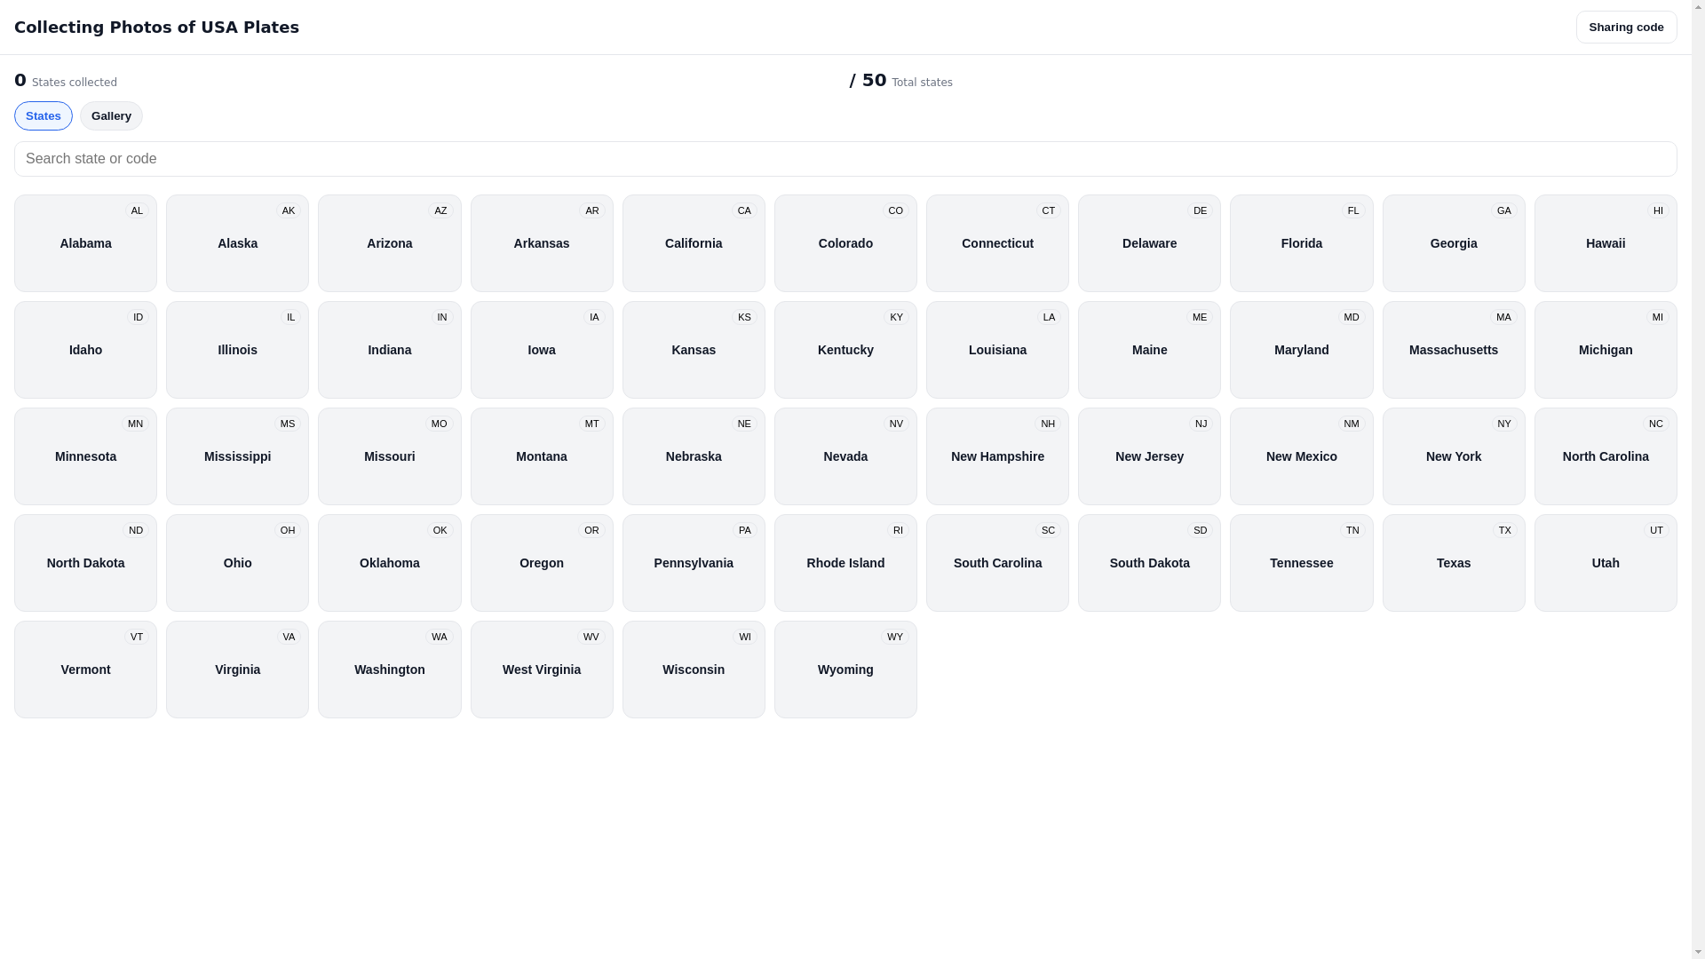Choose the North Dakota card
Image resolution: width=1705 pixels, height=959 pixels.
tap(85, 563)
